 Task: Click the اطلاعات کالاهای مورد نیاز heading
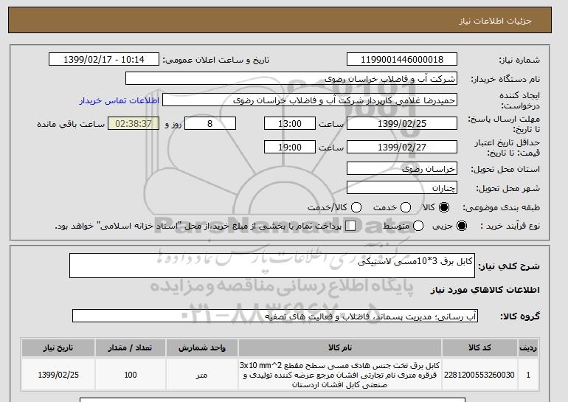point(485,290)
